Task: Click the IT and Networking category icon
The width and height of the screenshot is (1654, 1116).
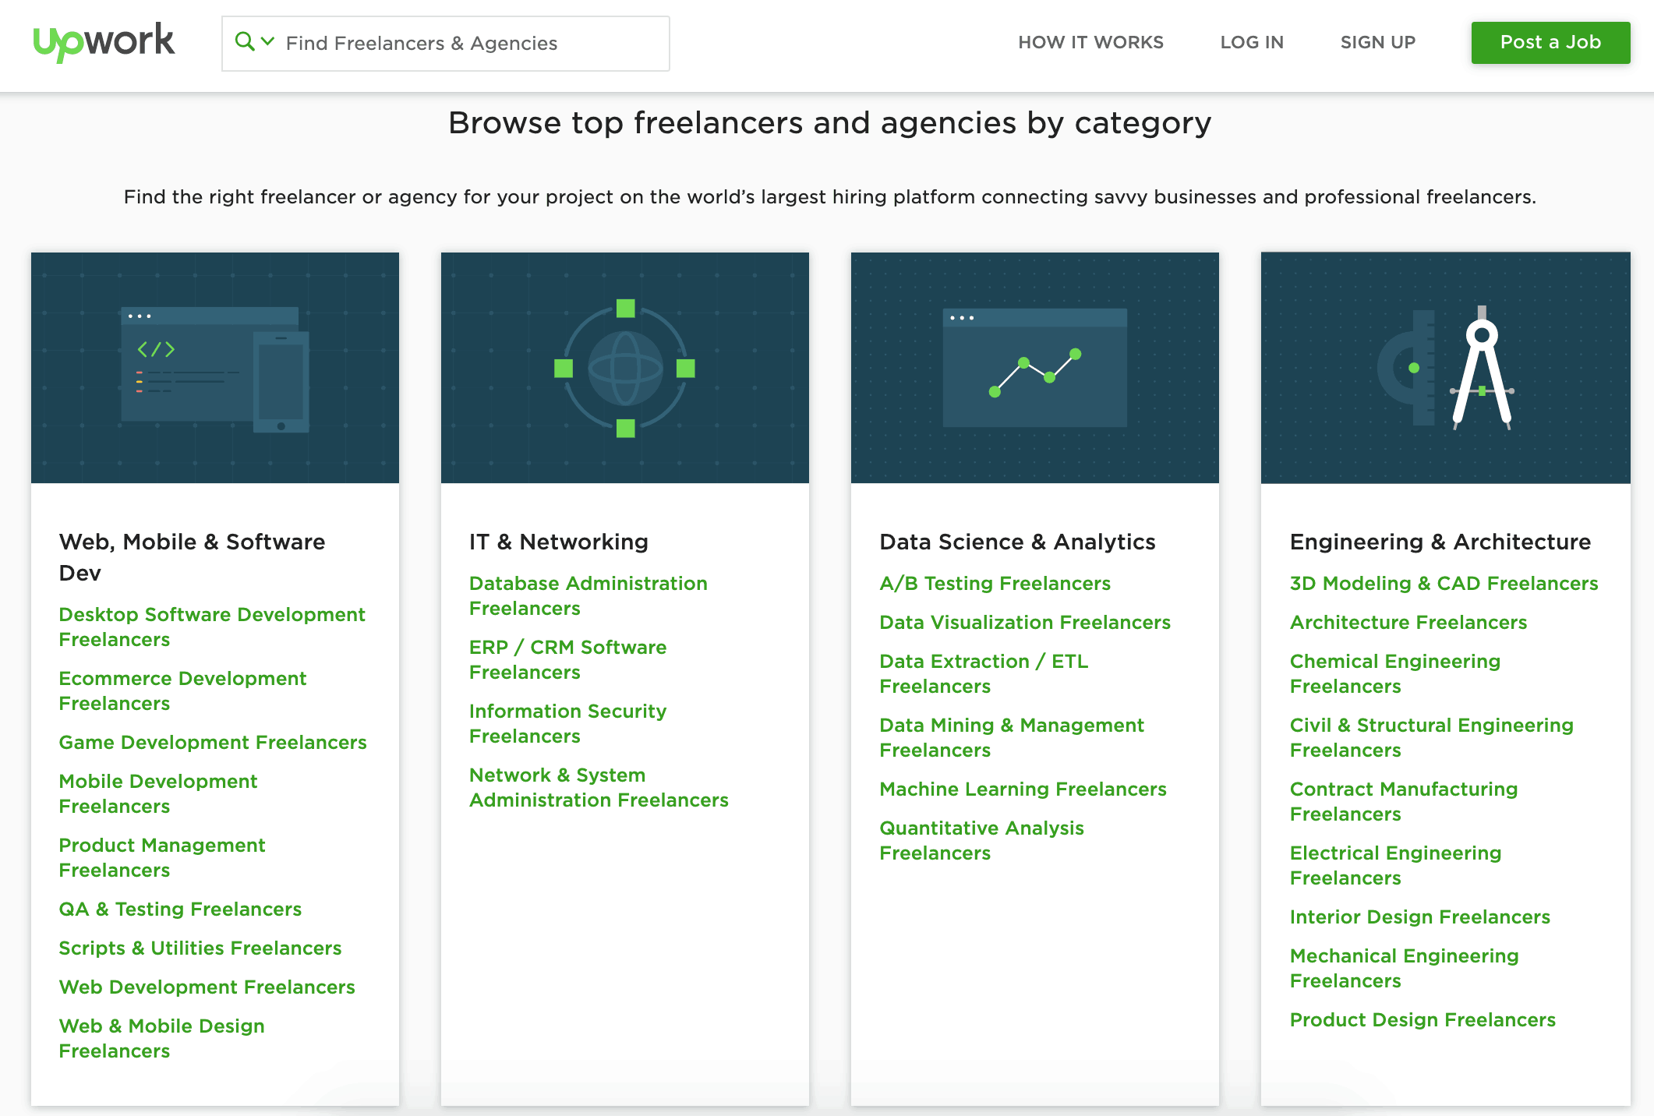Action: point(625,367)
